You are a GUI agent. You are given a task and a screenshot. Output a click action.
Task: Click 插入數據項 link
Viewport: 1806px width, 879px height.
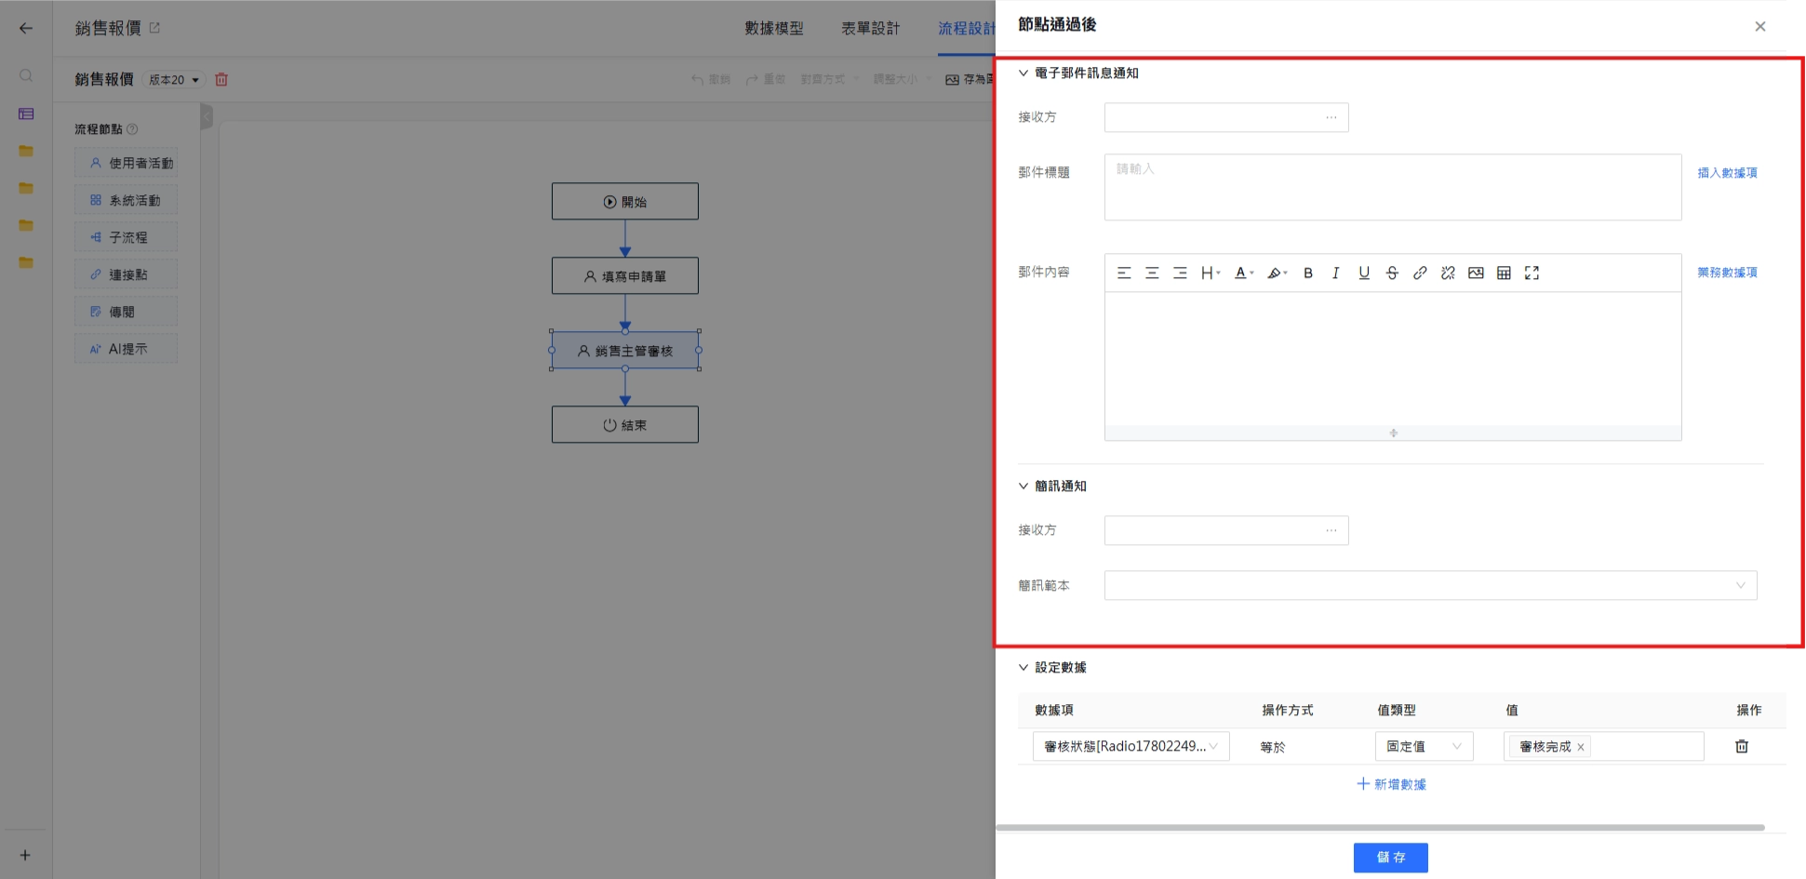pyautogui.click(x=1727, y=172)
